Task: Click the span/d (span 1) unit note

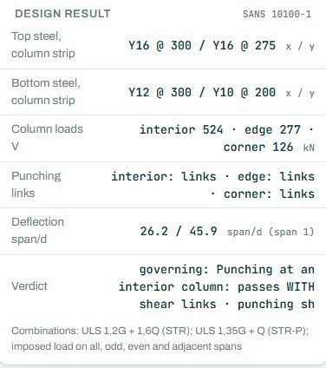Action: [271, 232]
